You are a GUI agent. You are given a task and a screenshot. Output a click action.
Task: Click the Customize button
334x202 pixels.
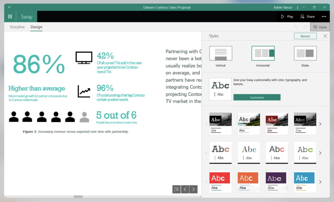tap(257, 97)
